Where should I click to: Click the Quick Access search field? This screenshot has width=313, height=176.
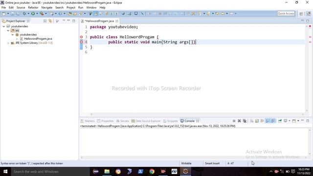[286, 14]
